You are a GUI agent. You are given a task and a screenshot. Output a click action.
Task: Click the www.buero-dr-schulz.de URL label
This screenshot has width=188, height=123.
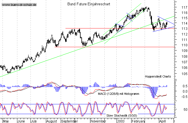[x=19, y=5]
